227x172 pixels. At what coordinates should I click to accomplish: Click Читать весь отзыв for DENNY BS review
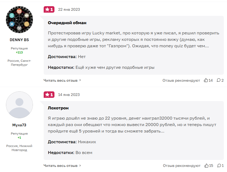tap(60, 80)
